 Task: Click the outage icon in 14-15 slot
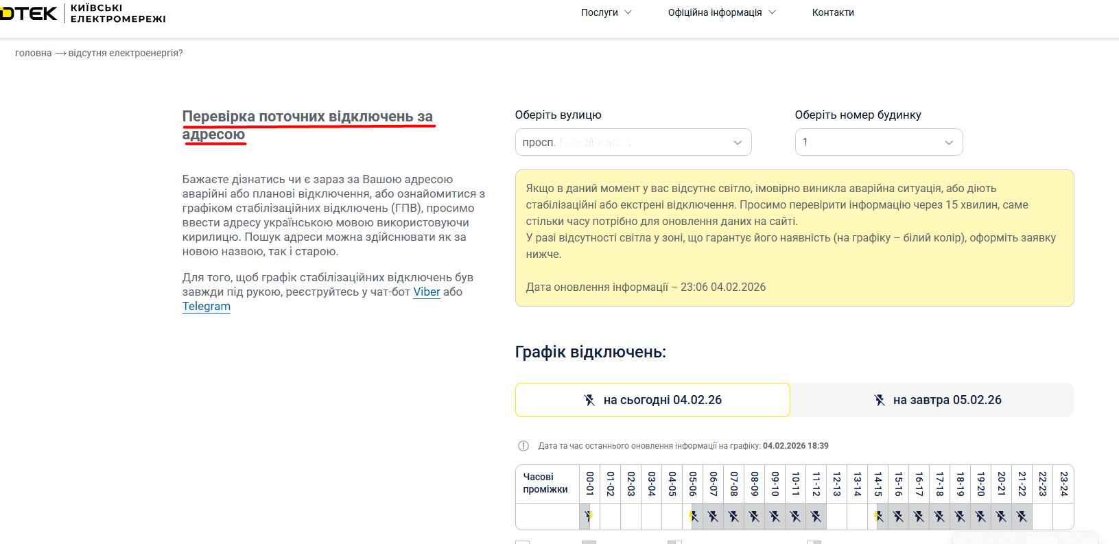click(x=878, y=516)
